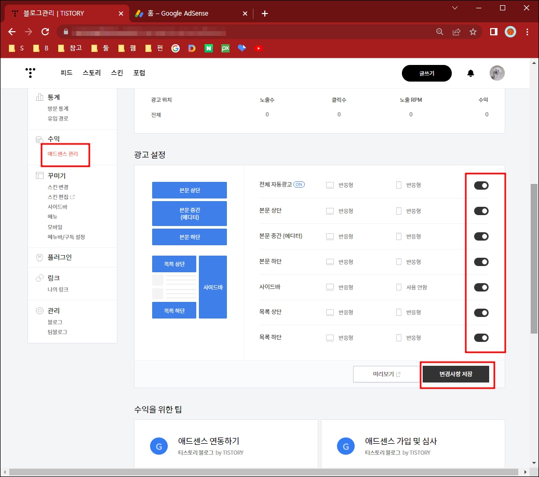539x477 pixels.
Task: Select 포럼 in the top navigation
Action: point(139,73)
